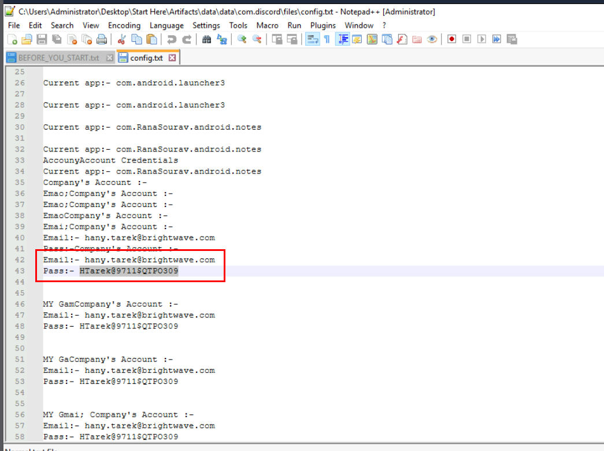Save the file with the Save icon
This screenshot has height=451, width=604.
(x=42, y=39)
